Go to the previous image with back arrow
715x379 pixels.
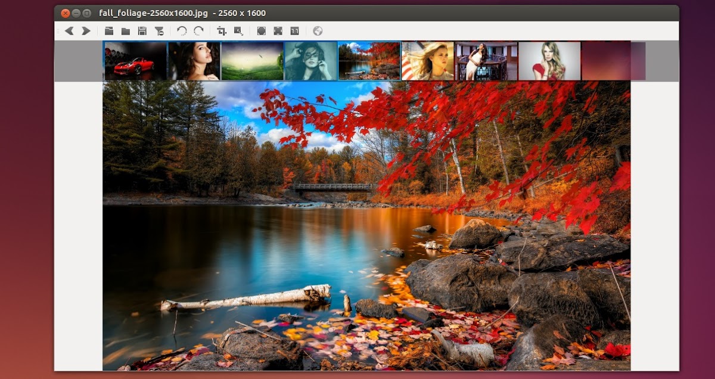pyautogui.click(x=69, y=31)
